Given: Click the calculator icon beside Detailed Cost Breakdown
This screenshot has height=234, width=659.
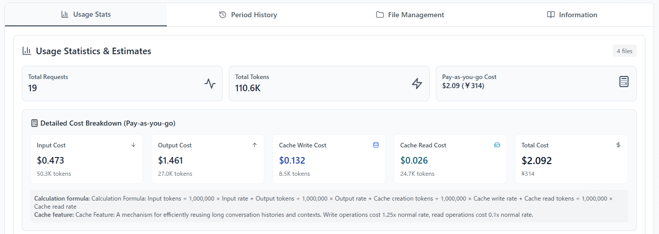Looking at the screenshot, I should (x=34, y=123).
